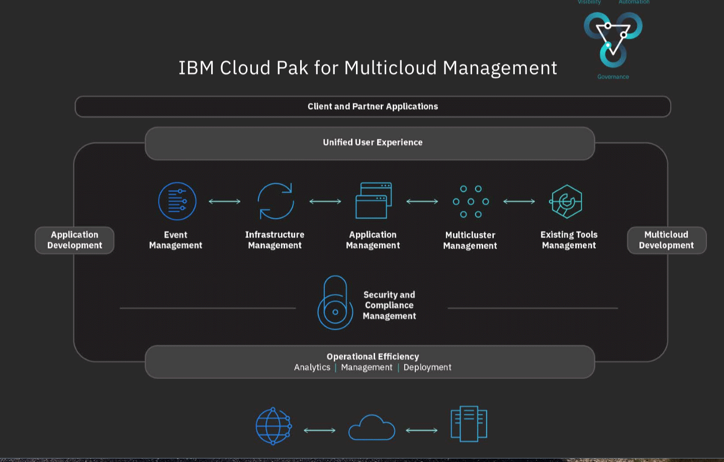Click the arrow between Event and Infrastructure icons
The image size is (724, 462).
224,201
